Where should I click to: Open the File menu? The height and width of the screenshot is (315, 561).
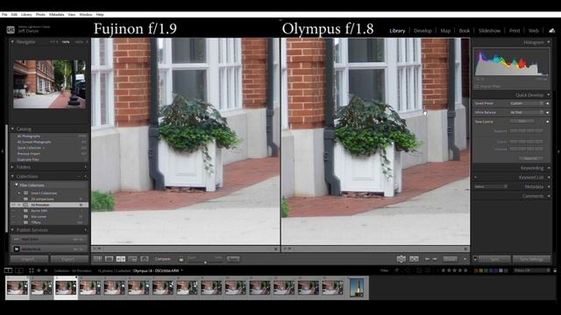4,15
